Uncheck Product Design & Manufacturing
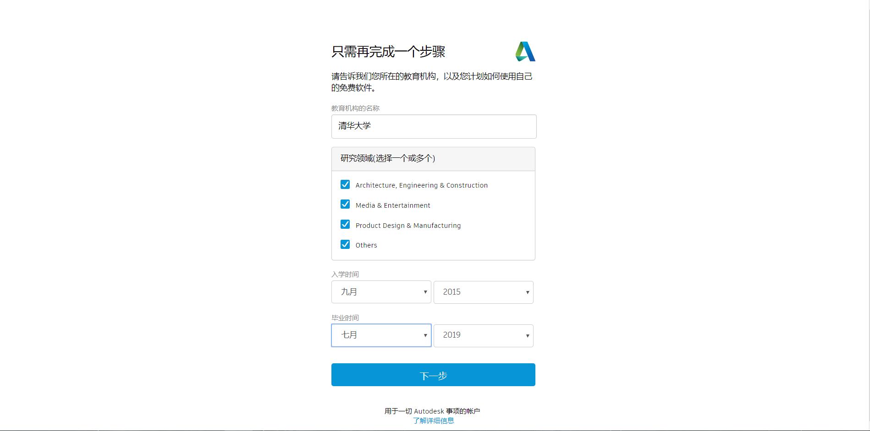The width and height of the screenshot is (870, 431). coord(345,224)
